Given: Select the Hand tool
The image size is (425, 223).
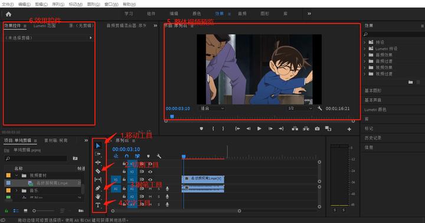Looking at the screenshot, I should click(x=98, y=196).
